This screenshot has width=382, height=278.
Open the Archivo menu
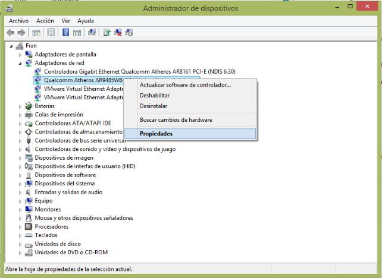click(x=19, y=21)
